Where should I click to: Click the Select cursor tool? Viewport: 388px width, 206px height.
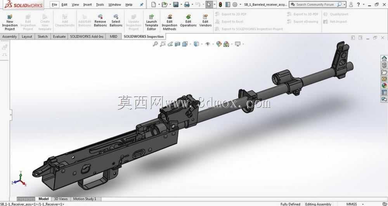[x=209, y=4]
